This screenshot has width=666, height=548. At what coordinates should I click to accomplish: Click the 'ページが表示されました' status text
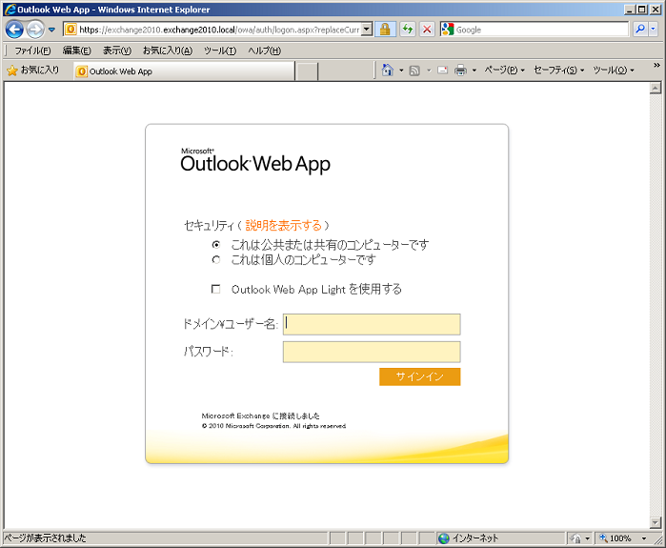[x=45, y=538]
